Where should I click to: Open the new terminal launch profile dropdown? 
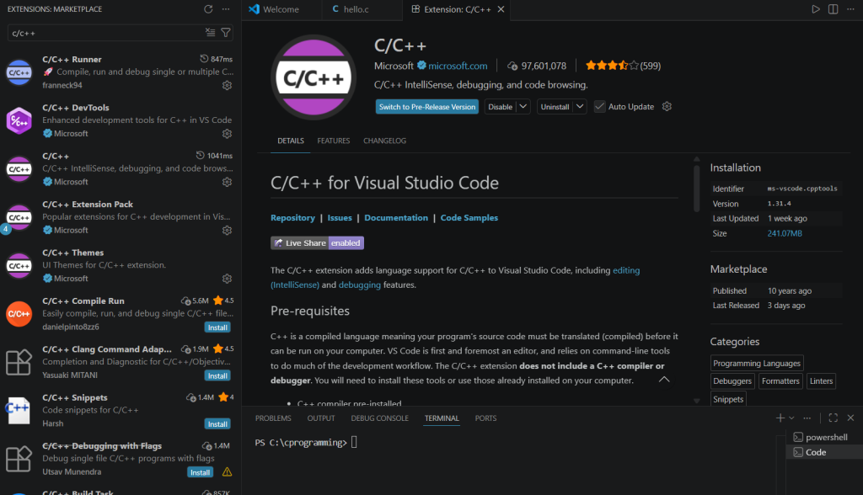(x=792, y=418)
